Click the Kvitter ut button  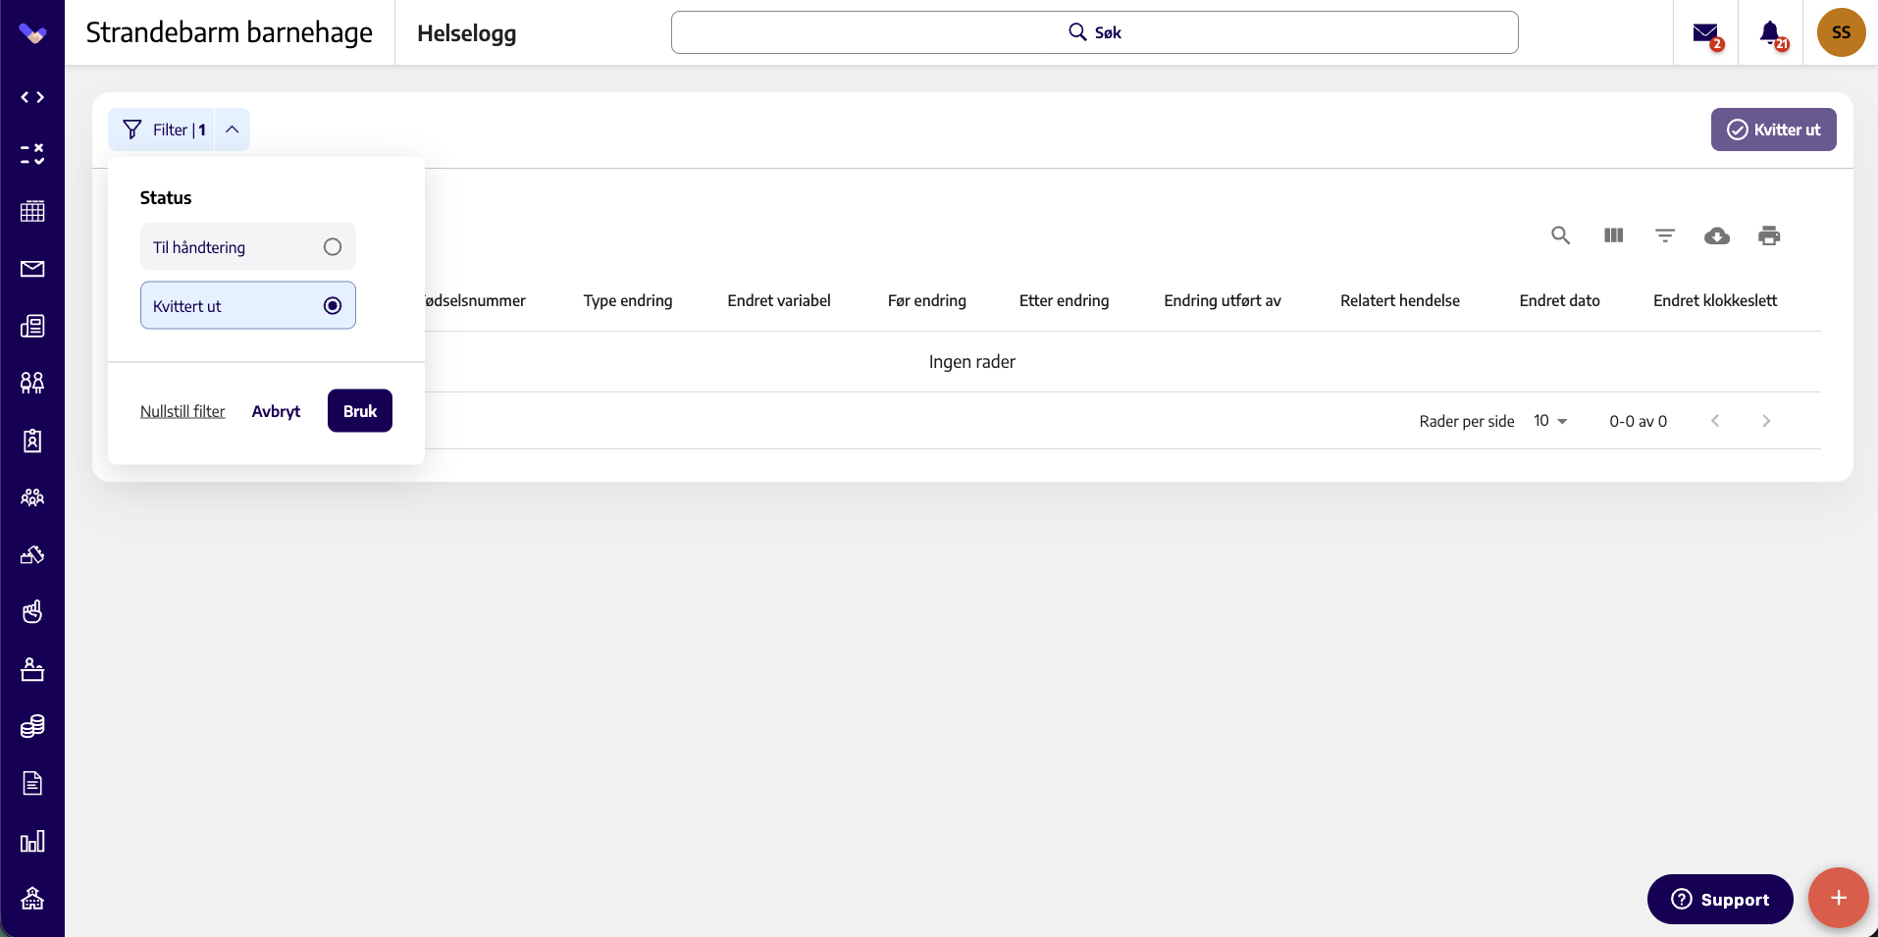pos(1773,130)
